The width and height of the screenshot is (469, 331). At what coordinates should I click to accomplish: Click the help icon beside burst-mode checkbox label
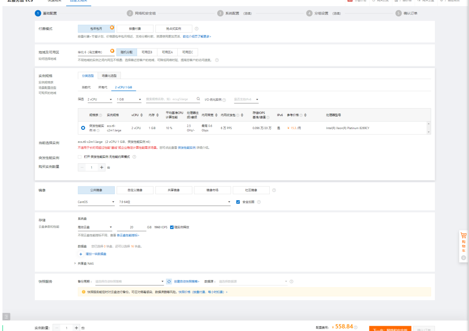tap(134, 157)
